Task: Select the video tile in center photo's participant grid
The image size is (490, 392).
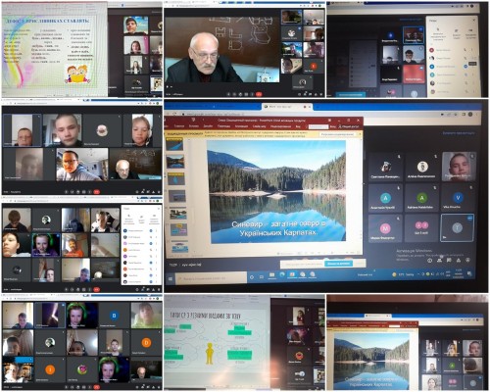Action: [459, 167]
